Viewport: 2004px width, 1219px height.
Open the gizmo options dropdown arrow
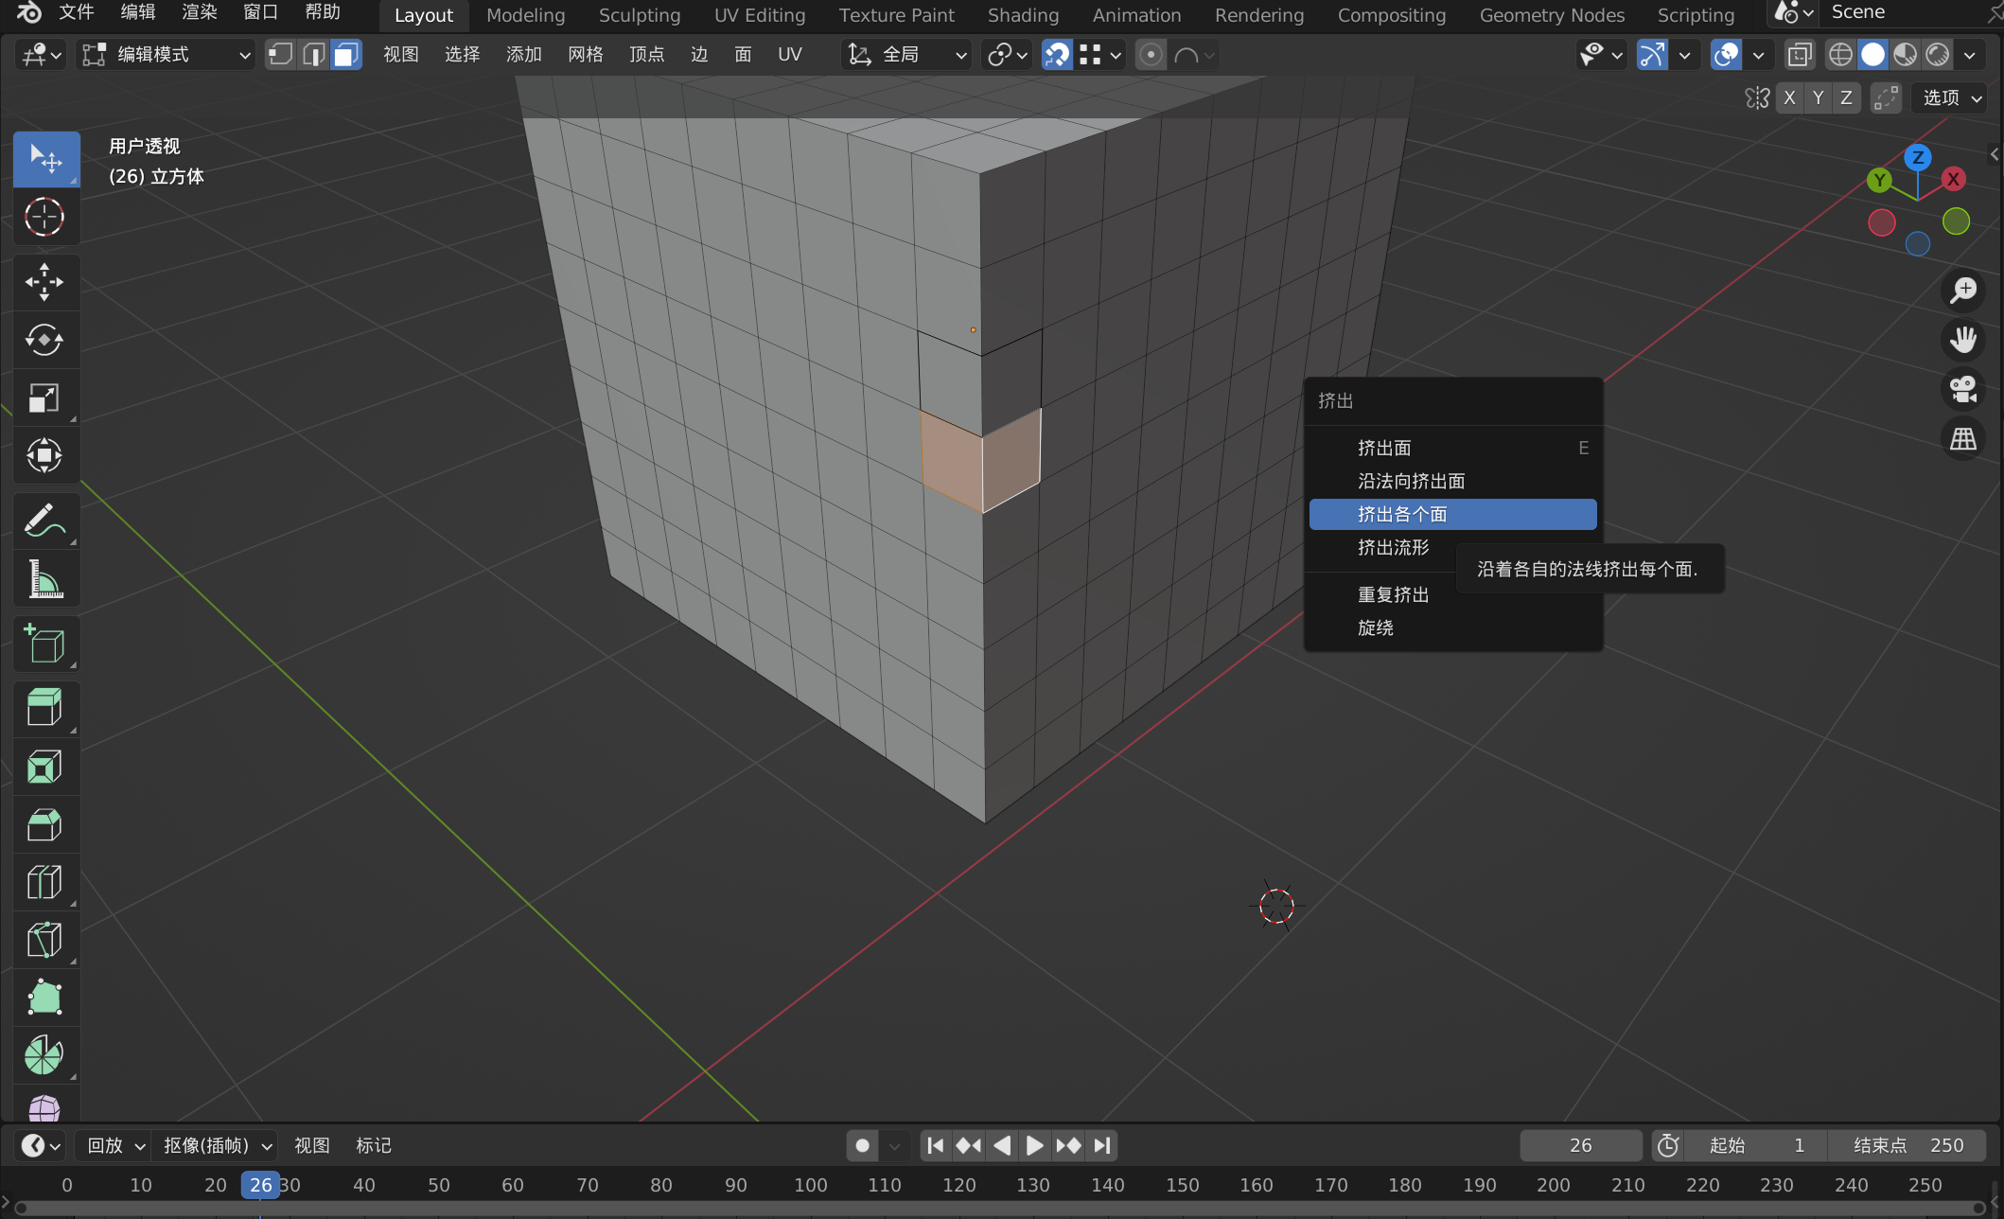[1684, 55]
